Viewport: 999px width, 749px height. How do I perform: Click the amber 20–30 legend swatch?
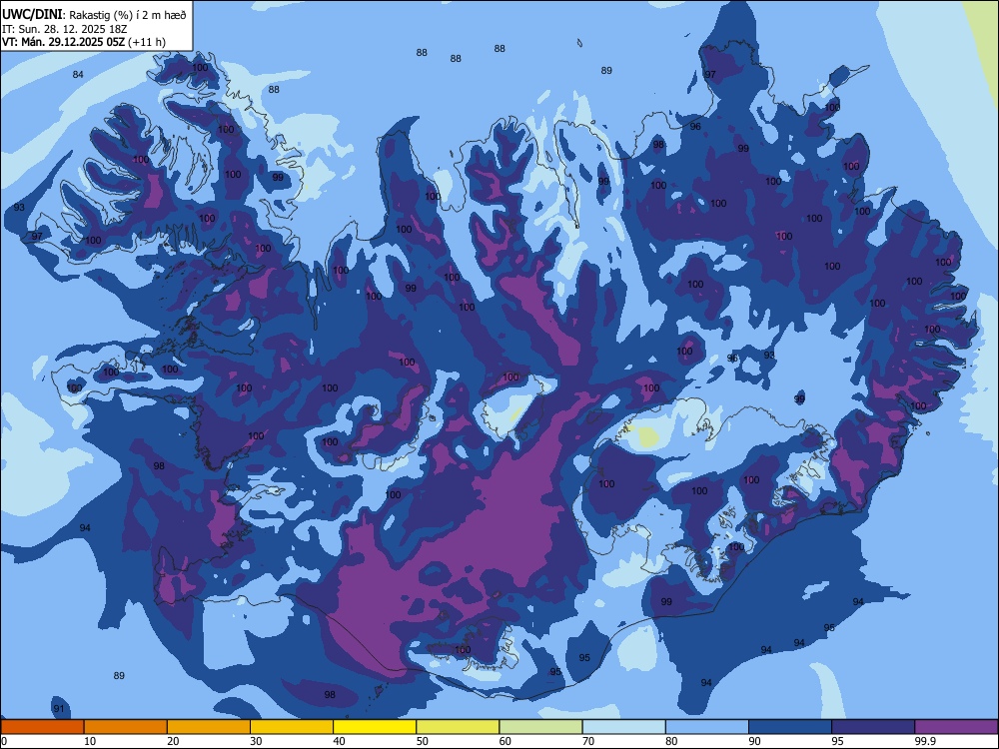[x=209, y=727]
